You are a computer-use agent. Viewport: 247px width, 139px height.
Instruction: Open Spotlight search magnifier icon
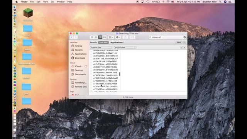[x=220, y=2]
